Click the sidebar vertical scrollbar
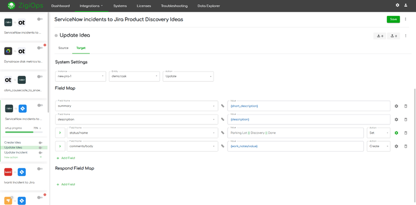Screen dimensions: 416x205 (x=48, y=62)
